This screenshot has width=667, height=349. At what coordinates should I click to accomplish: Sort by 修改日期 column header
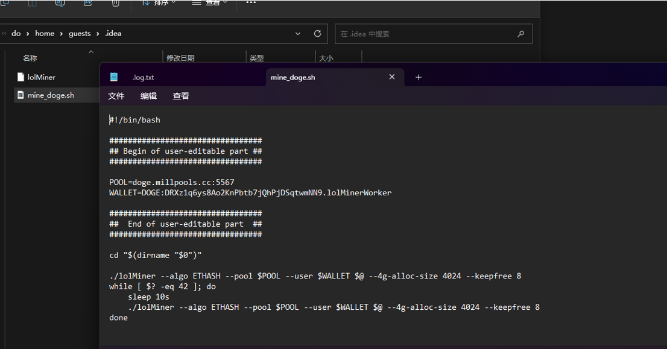point(180,58)
